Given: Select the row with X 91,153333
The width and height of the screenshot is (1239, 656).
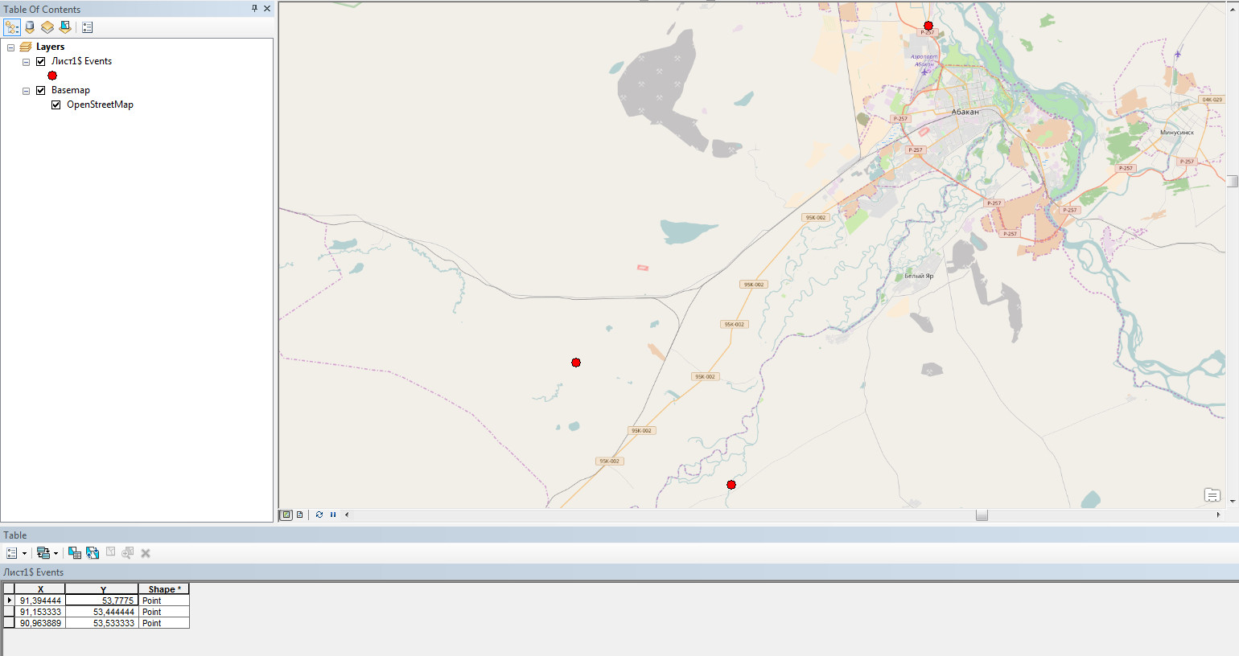Looking at the screenshot, I should 9,612.
